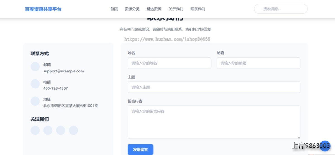Go to the 首页 nav item
Screen dimensions: 335x155
114,9
